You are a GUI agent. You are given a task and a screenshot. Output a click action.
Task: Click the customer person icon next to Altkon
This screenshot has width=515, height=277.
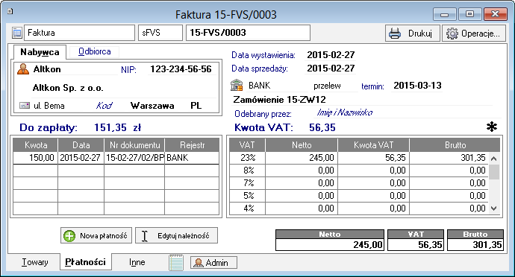(x=23, y=69)
